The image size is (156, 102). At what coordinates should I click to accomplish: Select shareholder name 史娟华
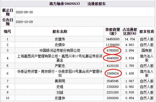[x=60, y=45]
